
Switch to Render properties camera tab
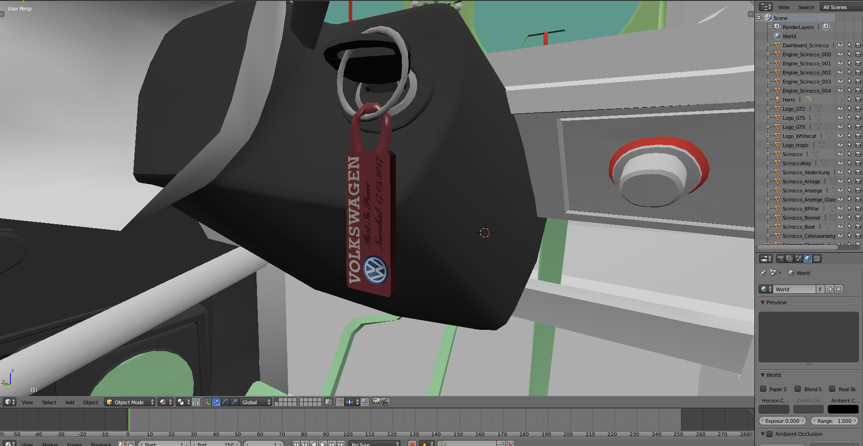tap(780, 259)
